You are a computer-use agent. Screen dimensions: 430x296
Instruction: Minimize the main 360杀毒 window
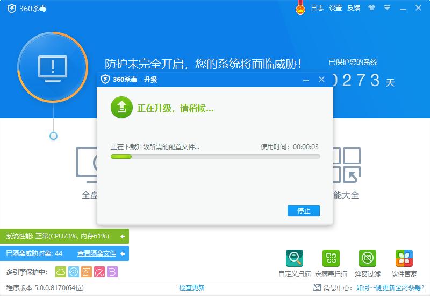403,9
